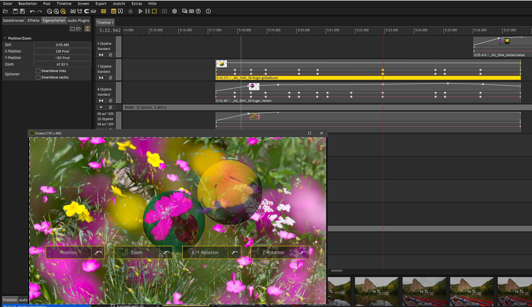This screenshot has height=307, width=532.
Task: Toggle the yellow eye screen icon
Action: (x=114, y=11)
